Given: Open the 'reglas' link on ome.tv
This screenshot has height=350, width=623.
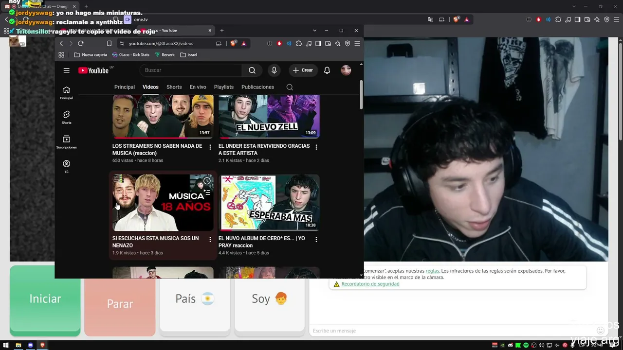Looking at the screenshot, I should coord(432,271).
